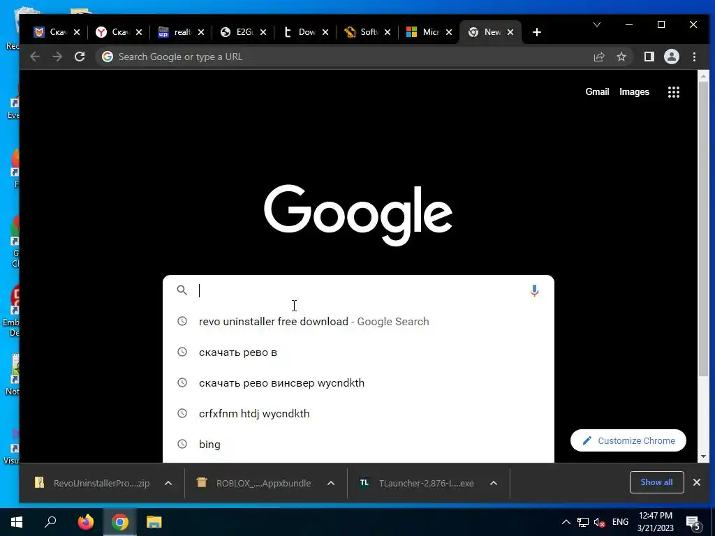
Task: Launch Firefox from the taskbar
Action: click(85, 522)
